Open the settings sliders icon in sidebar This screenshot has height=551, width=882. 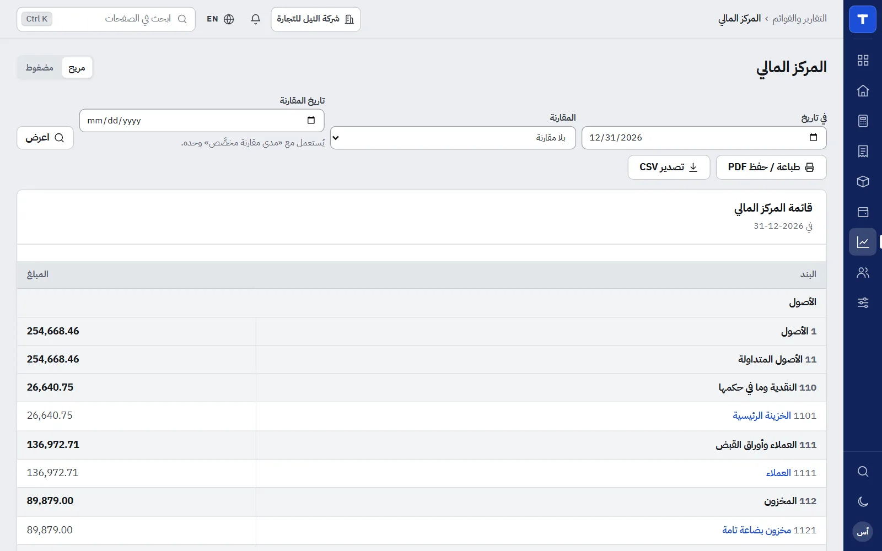(863, 302)
